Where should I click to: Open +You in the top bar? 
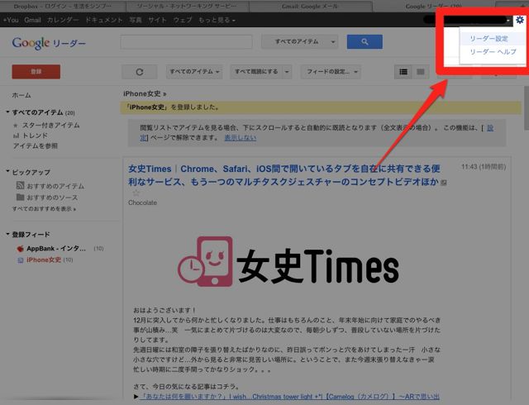click(x=11, y=20)
